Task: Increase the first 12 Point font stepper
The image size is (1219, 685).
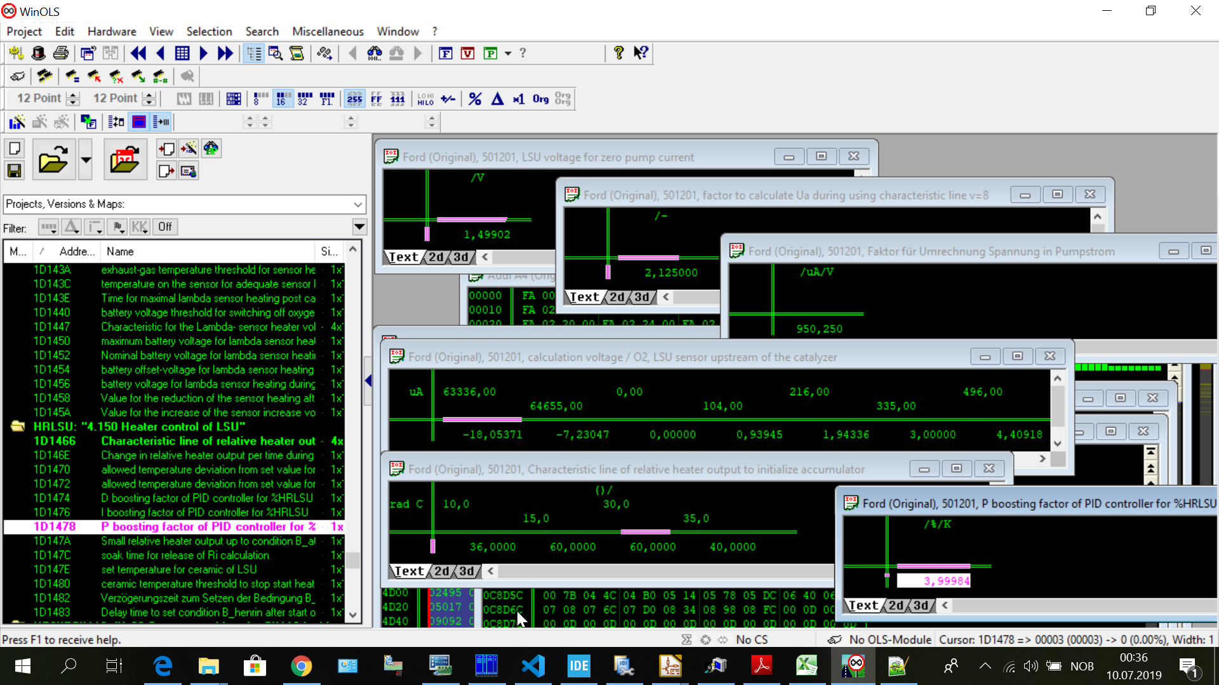Action: pos(73,95)
